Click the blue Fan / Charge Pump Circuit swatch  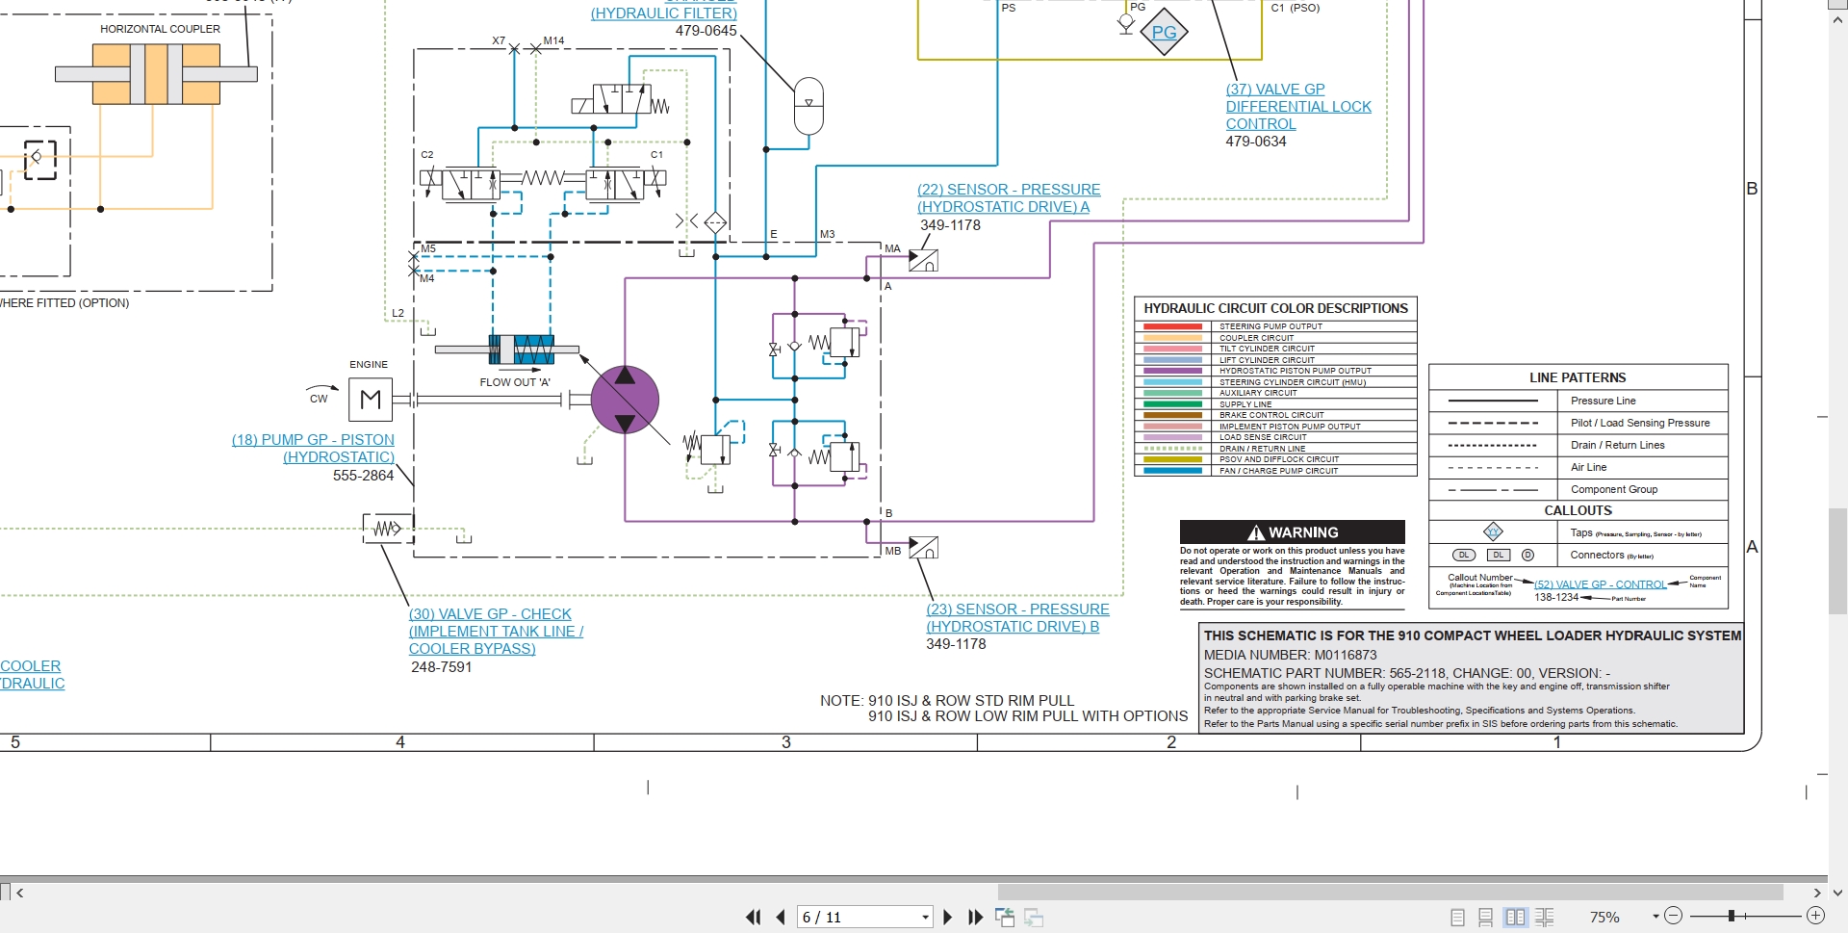pos(1172,471)
